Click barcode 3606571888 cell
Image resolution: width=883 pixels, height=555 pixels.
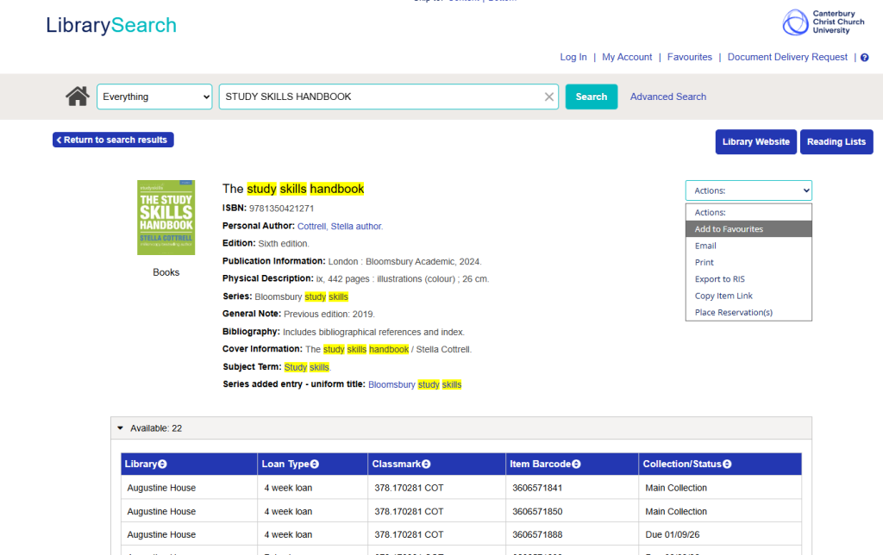pyautogui.click(x=572, y=534)
